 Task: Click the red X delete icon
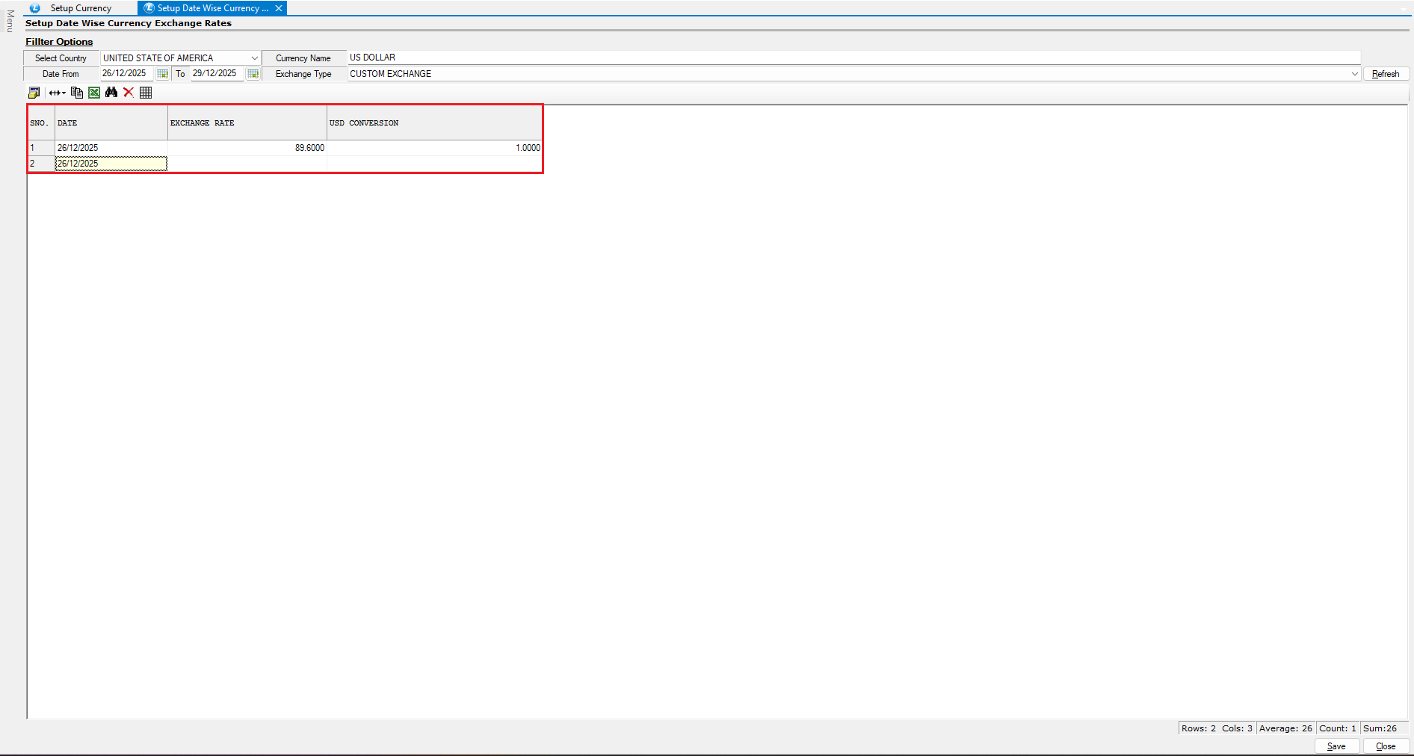coord(129,93)
